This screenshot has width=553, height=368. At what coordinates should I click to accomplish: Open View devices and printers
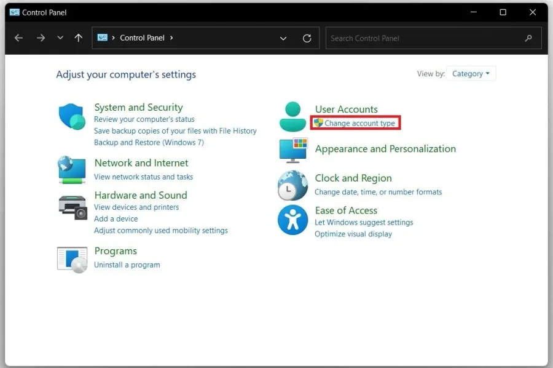click(136, 207)
